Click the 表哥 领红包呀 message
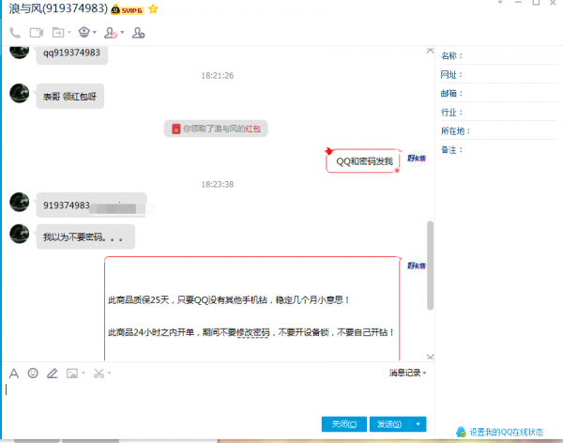Screen dimensions: 563x443 [70, 97]
